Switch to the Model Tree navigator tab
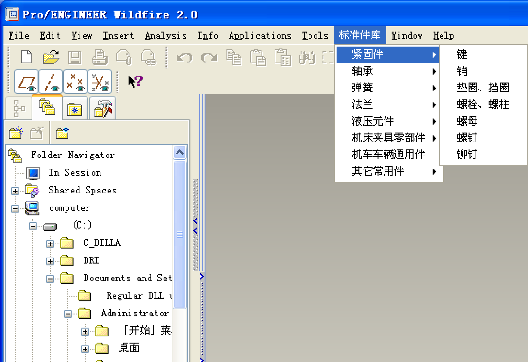This screenshot has height=362, width=528. (19, 108)
